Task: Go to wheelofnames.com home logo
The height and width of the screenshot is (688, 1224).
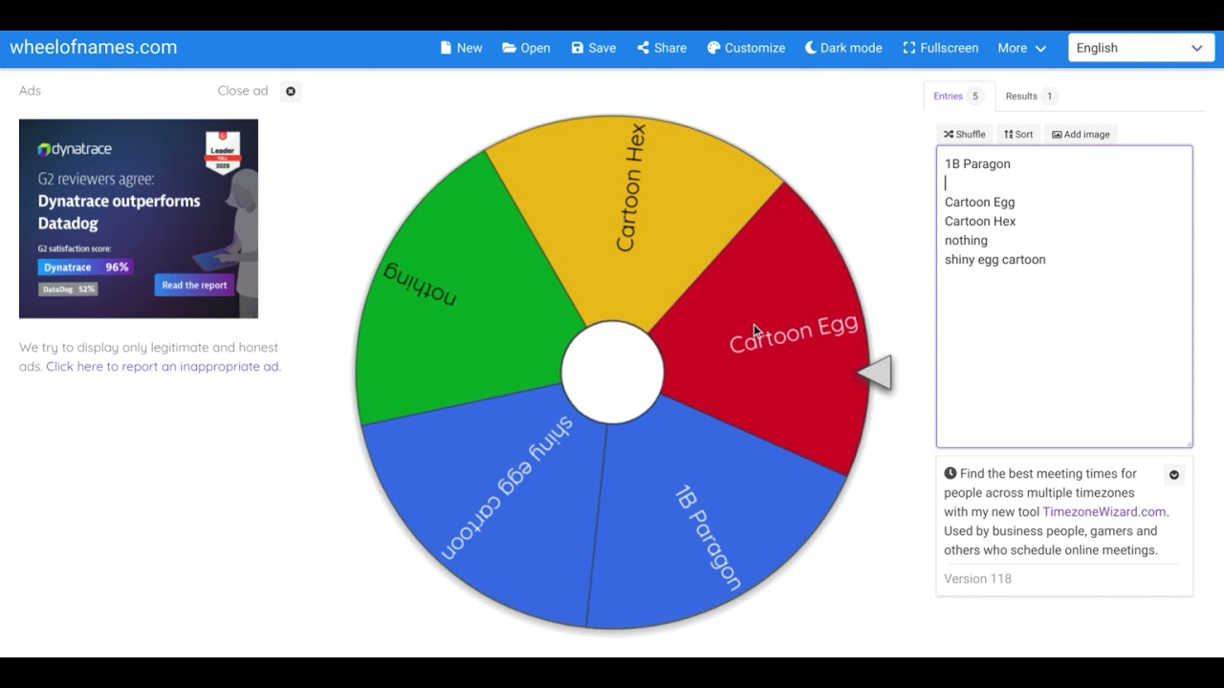Action: (x=94, y=47)
